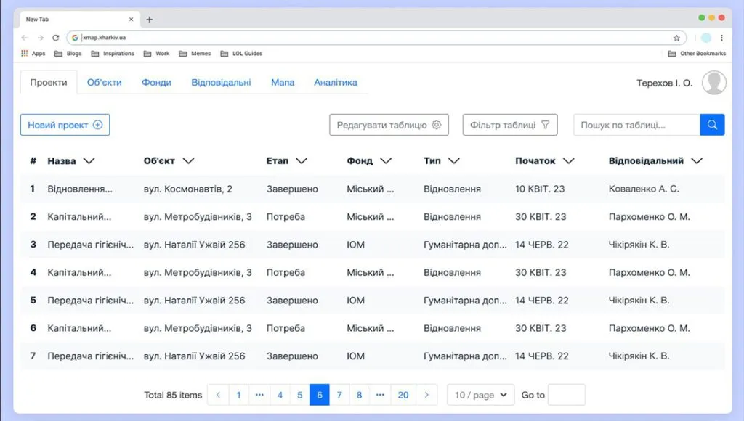744x421 pixels.
Task: Click the Новий проект button
Action: pos(65,125)
